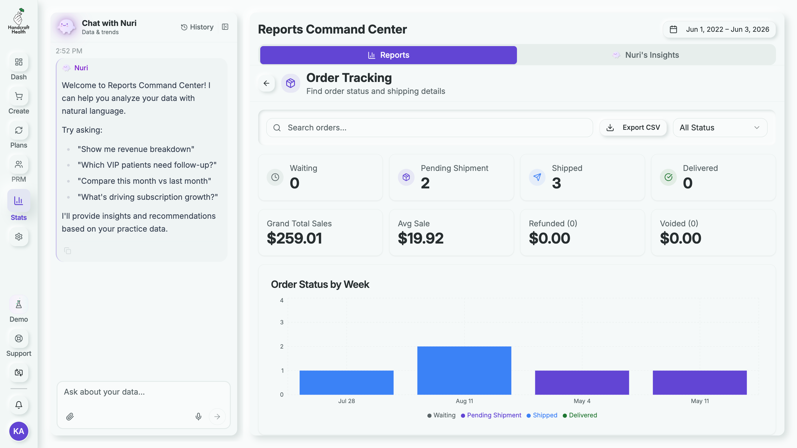This screenshot has width=797, height=448.
Task: Open the Support lifebuoy icon
Action: [x=19, y=339]
